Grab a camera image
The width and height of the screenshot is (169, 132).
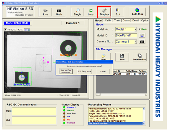coord(59,12)
